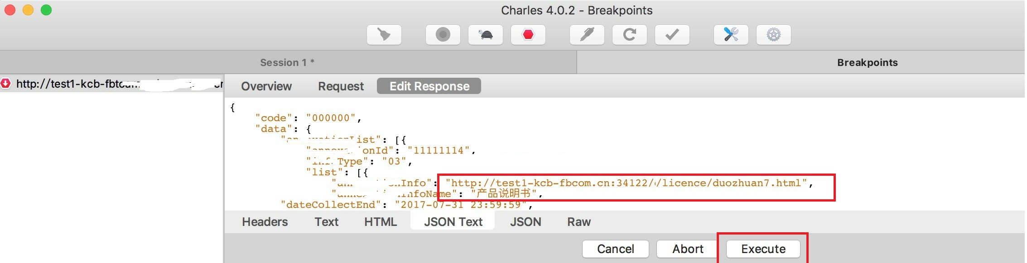Toggle the recording button in toolbar
This screenshot has height=263, width=1027.
(x=443, y=35)
